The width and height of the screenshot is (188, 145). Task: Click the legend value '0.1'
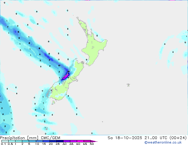pyautogui.click(x=3, y=144)
